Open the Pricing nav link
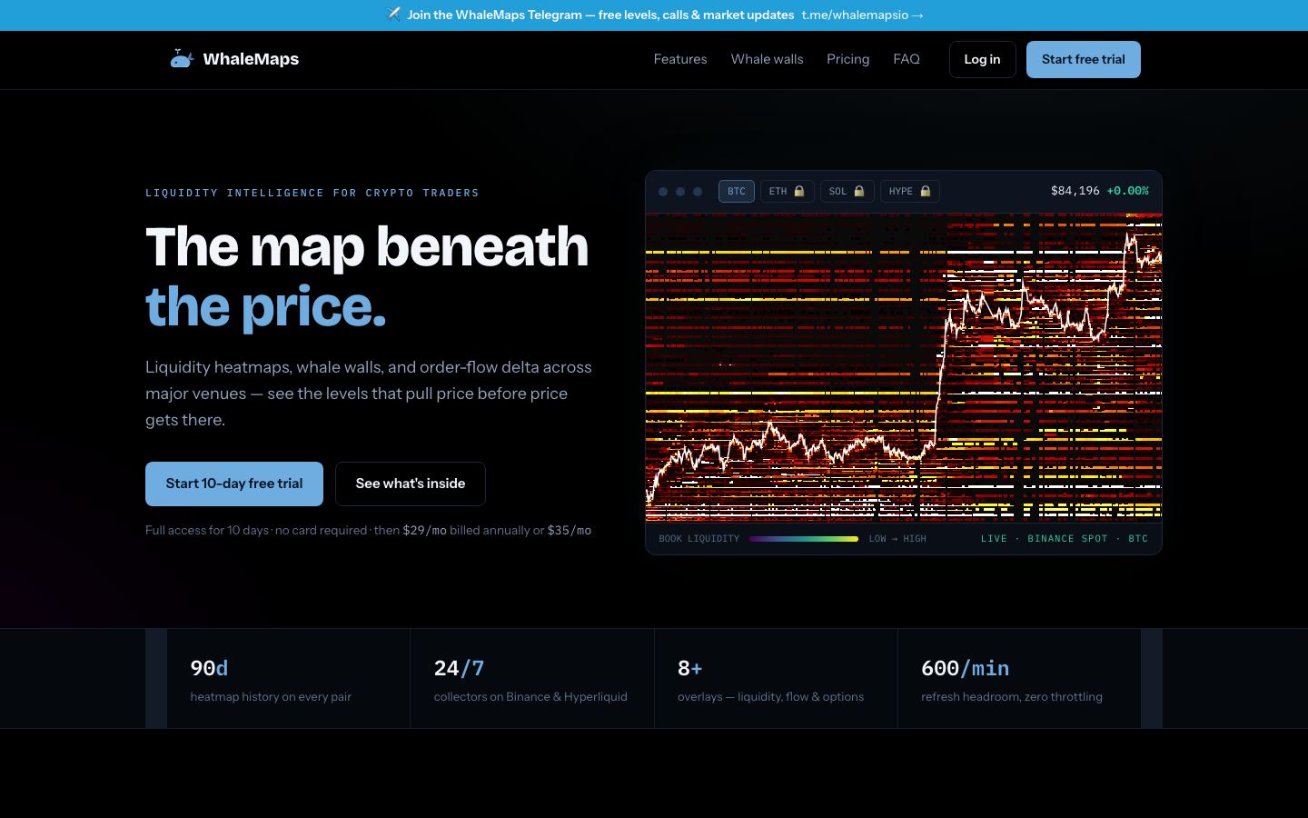 848,59
